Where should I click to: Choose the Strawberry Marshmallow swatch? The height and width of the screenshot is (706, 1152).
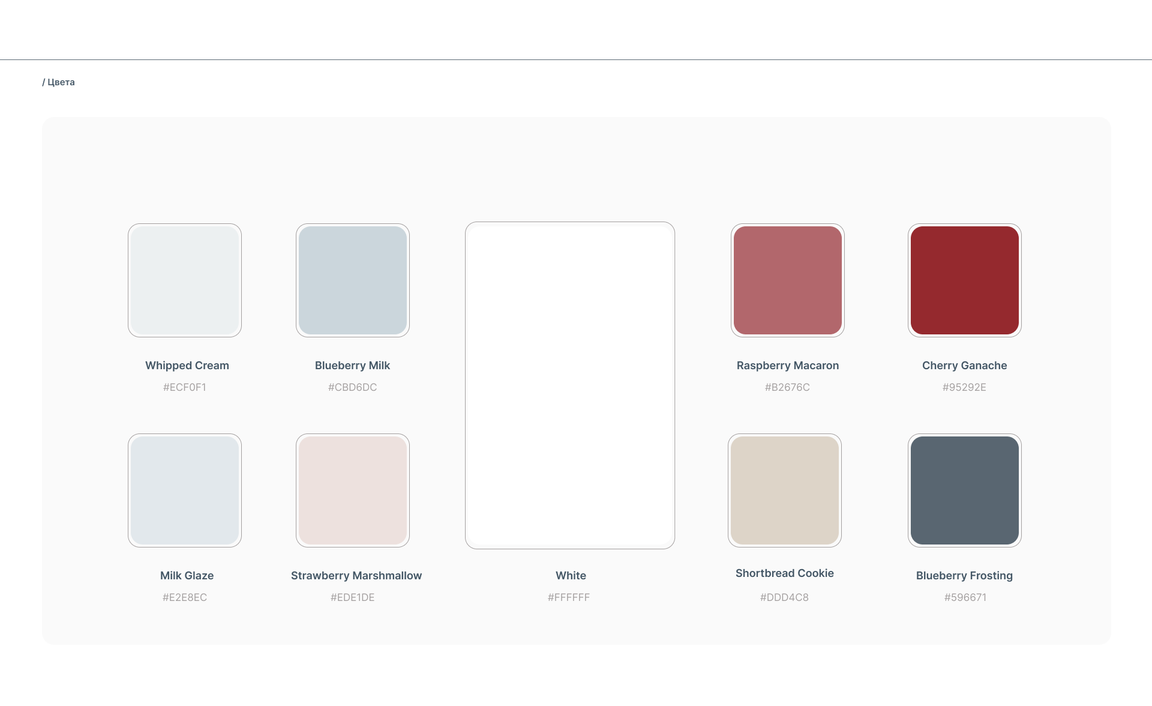click(353, 490)
